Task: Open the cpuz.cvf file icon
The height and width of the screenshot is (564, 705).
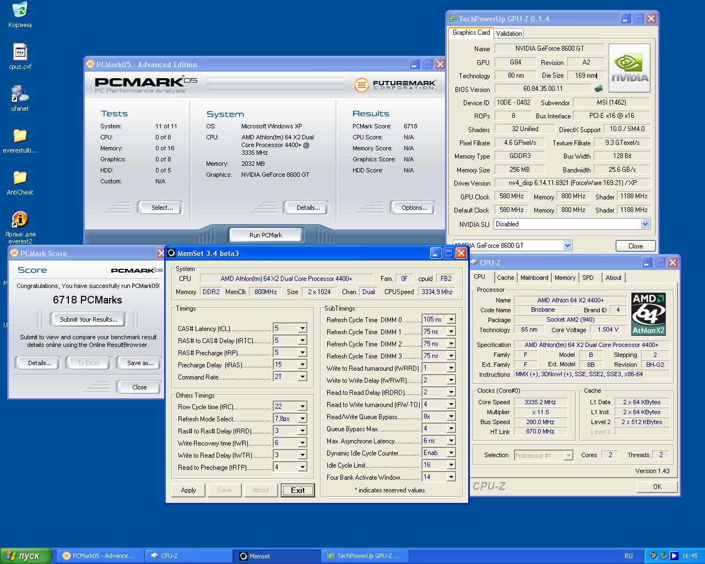Action: click(20, 52)
